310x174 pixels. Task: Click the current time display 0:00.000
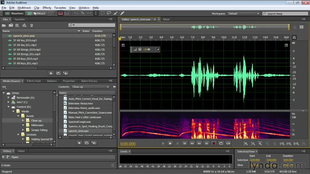tap(128, 144)
